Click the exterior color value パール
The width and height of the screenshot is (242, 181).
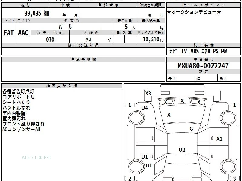pyautogui.click(x=65, y=27)
